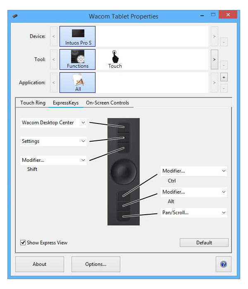Switch to the ExpressKeys tab
This screenshot has width=248, height=289.
click(x=66, y=103)
